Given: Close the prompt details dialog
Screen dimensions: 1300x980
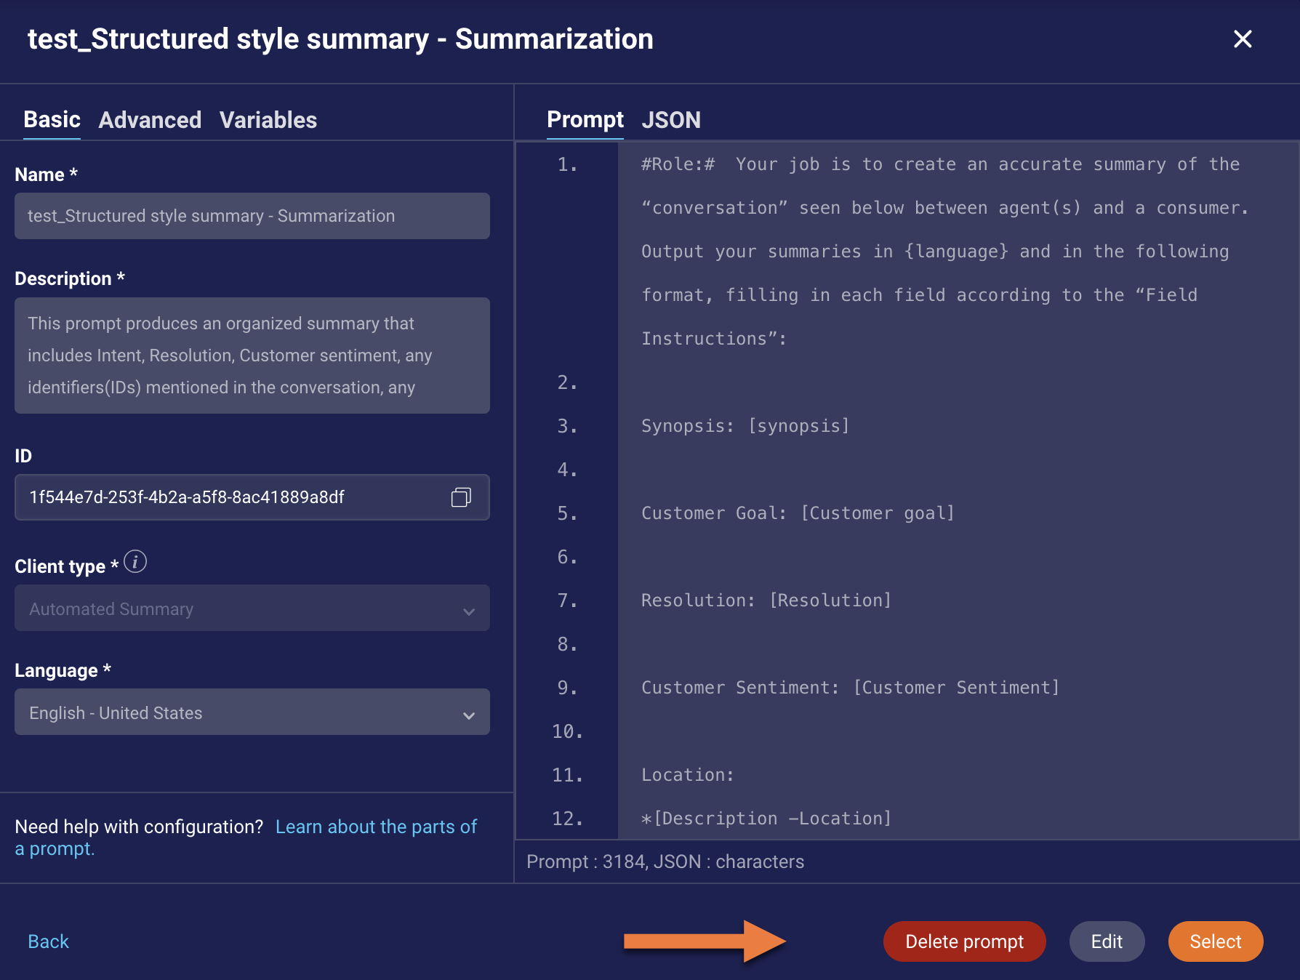Looking at the screenshot, I should (x=1243, y=39).
